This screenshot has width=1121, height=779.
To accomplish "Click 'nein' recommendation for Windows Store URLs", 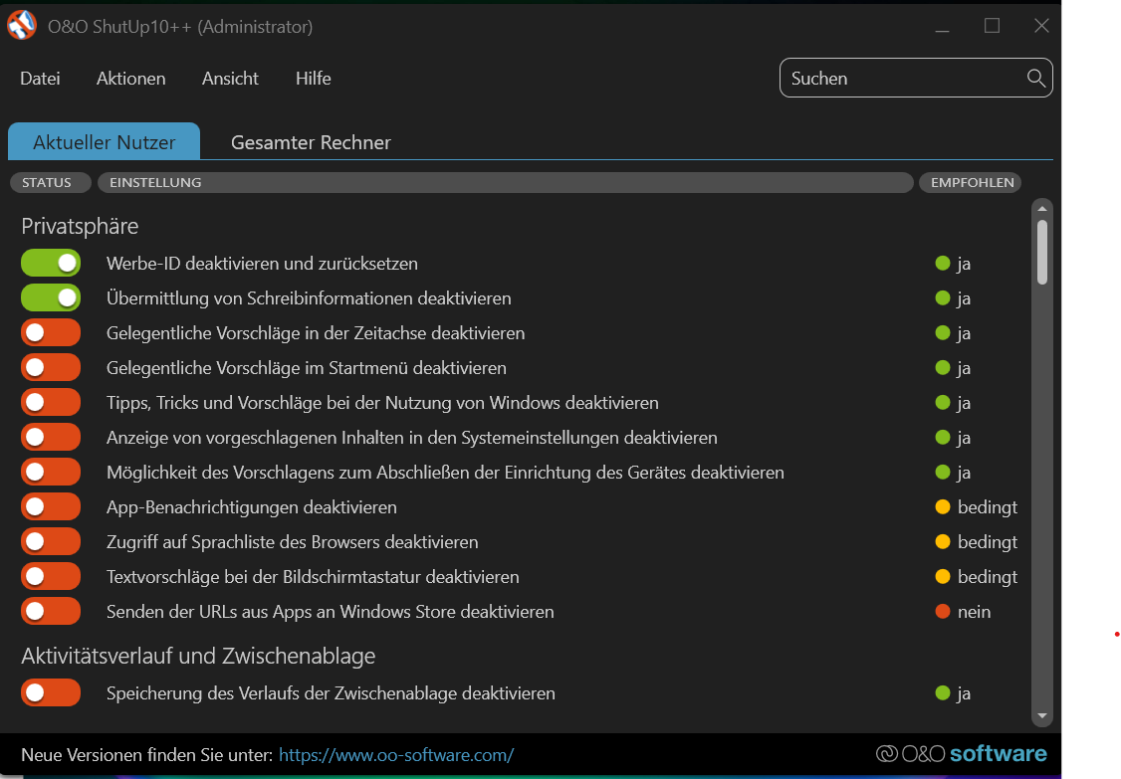I will 974,612.
